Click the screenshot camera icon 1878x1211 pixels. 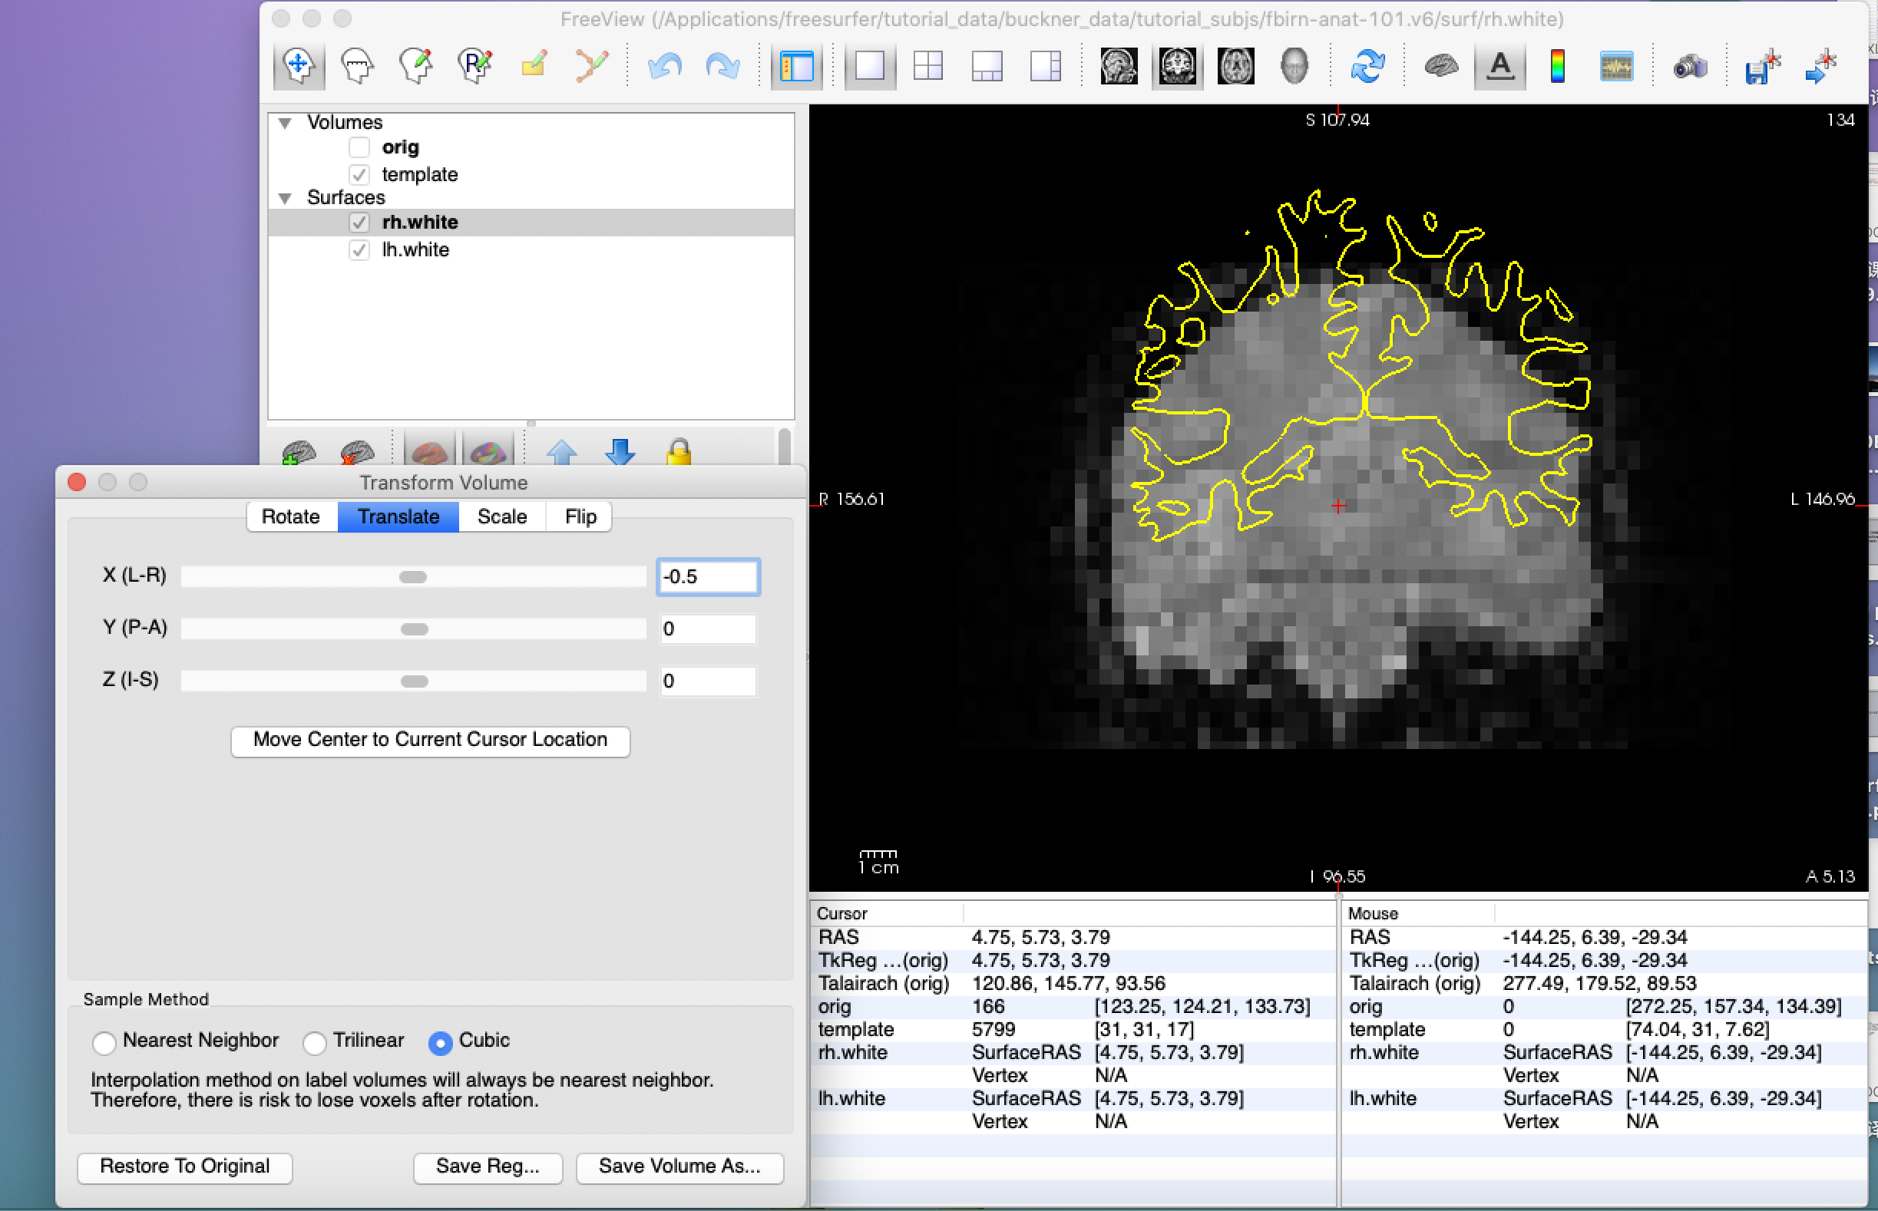pos(1689,67)
